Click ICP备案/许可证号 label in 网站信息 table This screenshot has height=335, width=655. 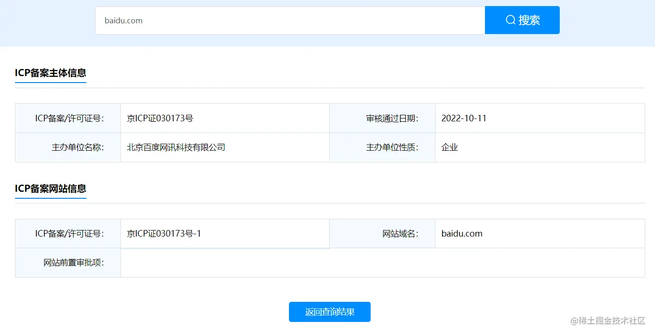tap(70, 234)
